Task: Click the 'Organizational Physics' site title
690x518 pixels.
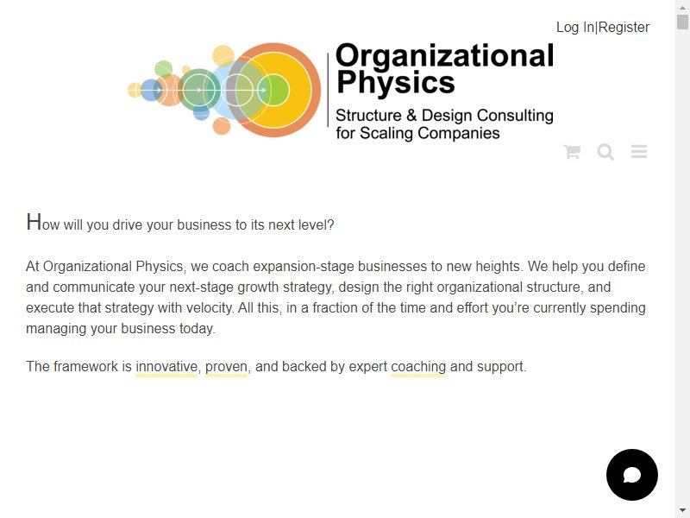Action: click(x=444, y=68)
